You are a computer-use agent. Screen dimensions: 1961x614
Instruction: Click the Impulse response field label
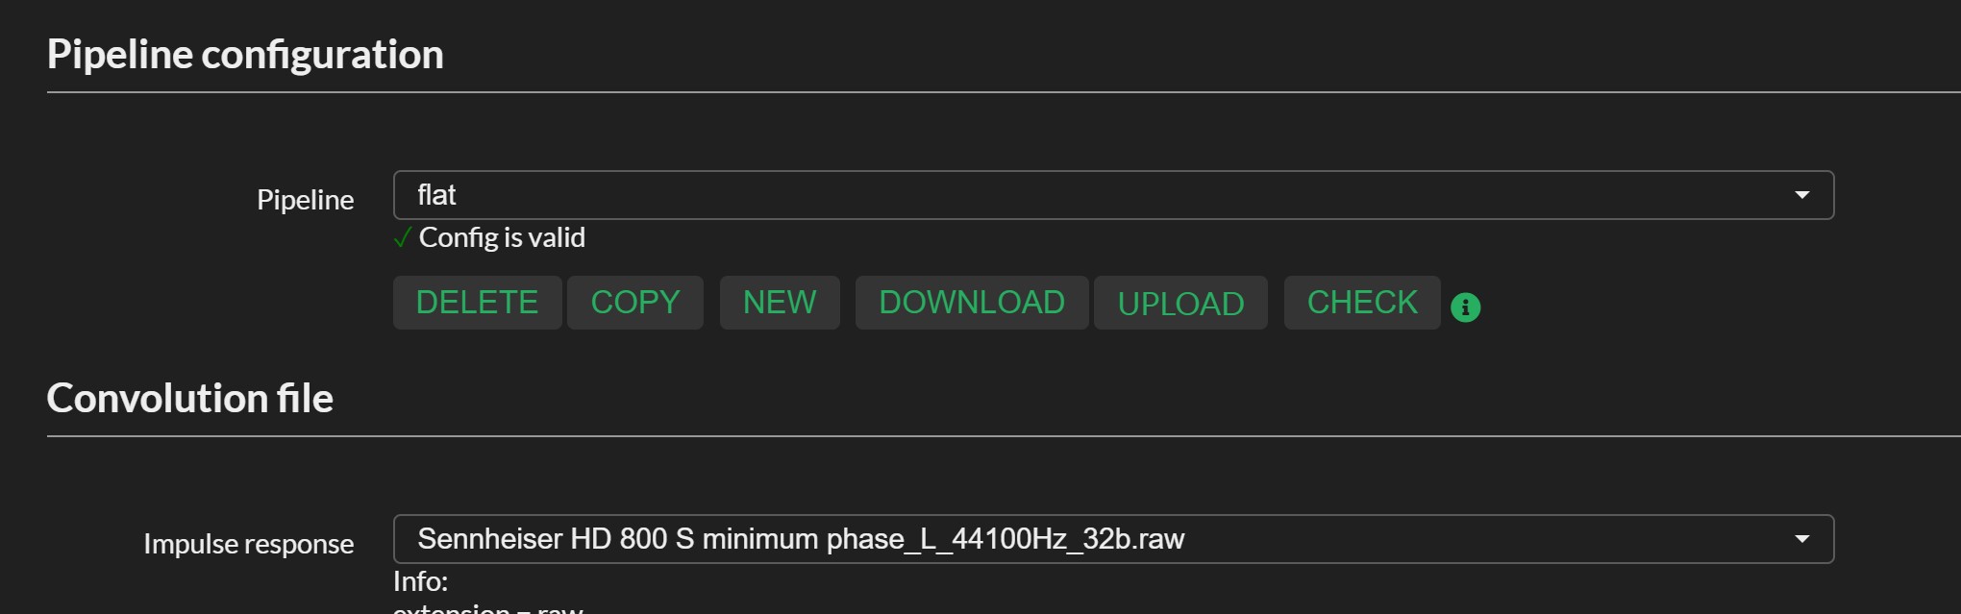coord(249,544)
